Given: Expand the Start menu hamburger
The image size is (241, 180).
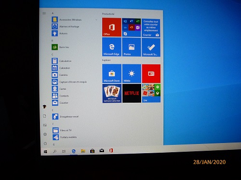Looking at the screenshot, I should (x=44, y=13).
